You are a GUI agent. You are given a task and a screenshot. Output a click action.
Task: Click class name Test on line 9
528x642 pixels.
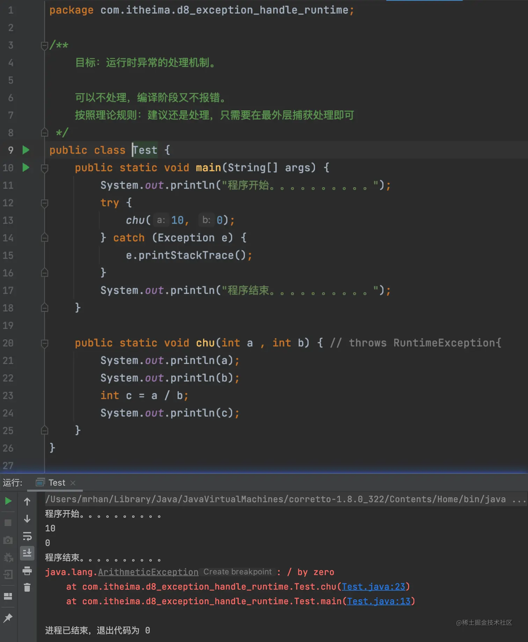(x=145, y=150)
